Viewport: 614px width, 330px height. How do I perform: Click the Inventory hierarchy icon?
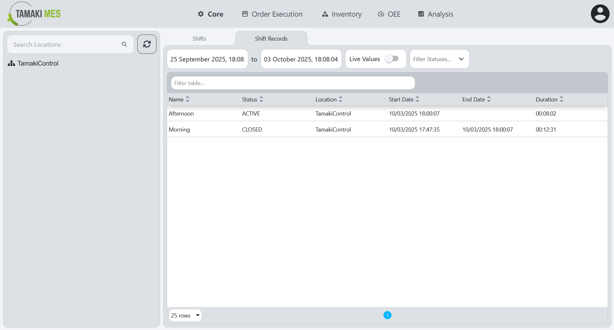325,14
